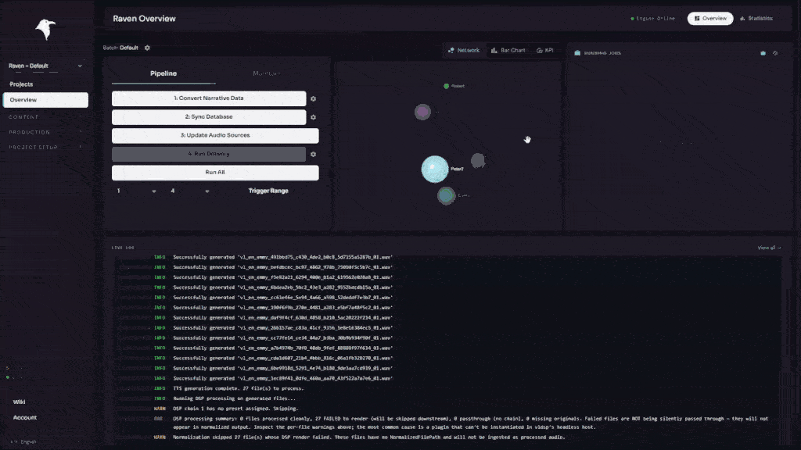Open the range end dropdown showing 4
The height and width of the screenshot is (450, 801).
(x=190, y=191)
